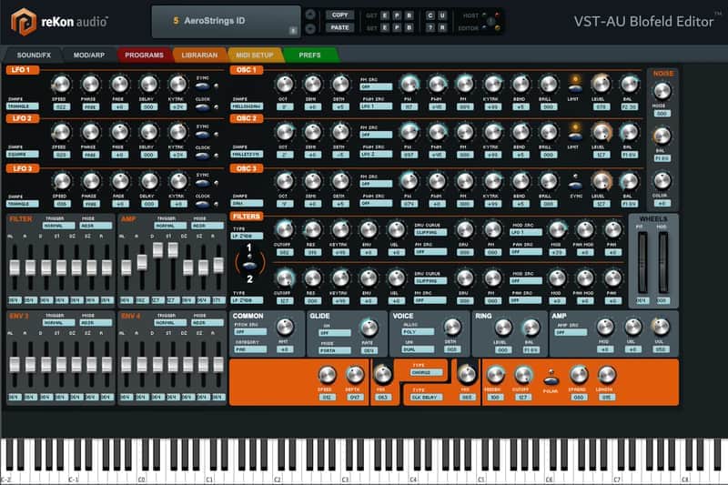Image resolution: width=728 pixels, height=485 pixels.
Task: Open the MIDI SETUP tab
Action: (255, 55)
